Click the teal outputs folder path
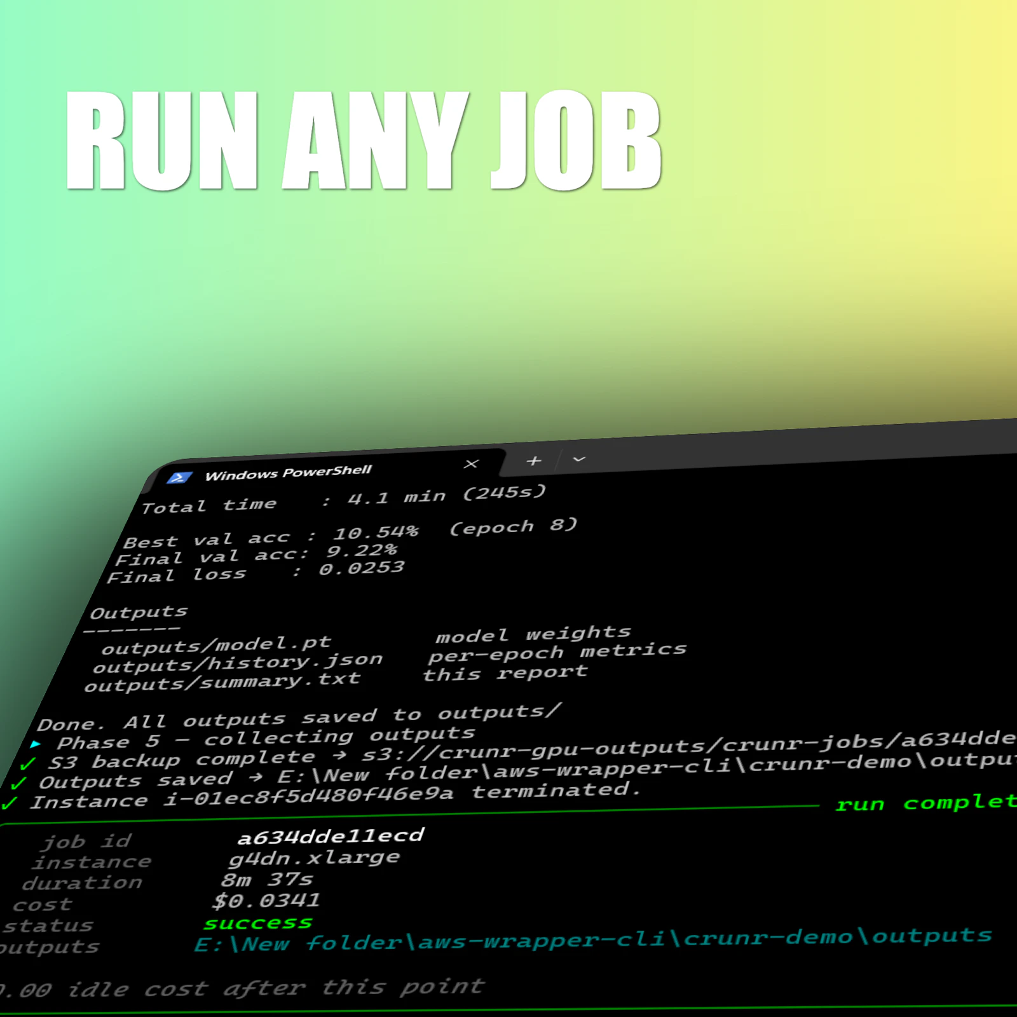Image resolution: width=1017 pixels, height=1017 pixels. coord(592,939)
